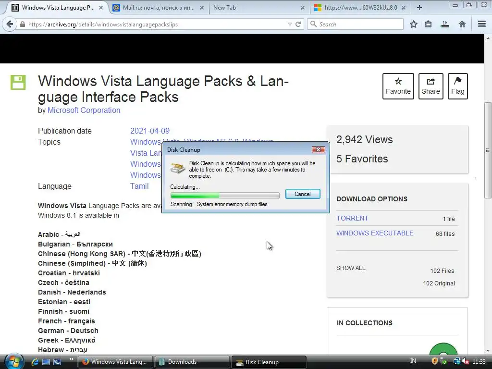The width and height of the screenshot is (492, 369).
Task: Click the Share button
Action: pos(431,86)
